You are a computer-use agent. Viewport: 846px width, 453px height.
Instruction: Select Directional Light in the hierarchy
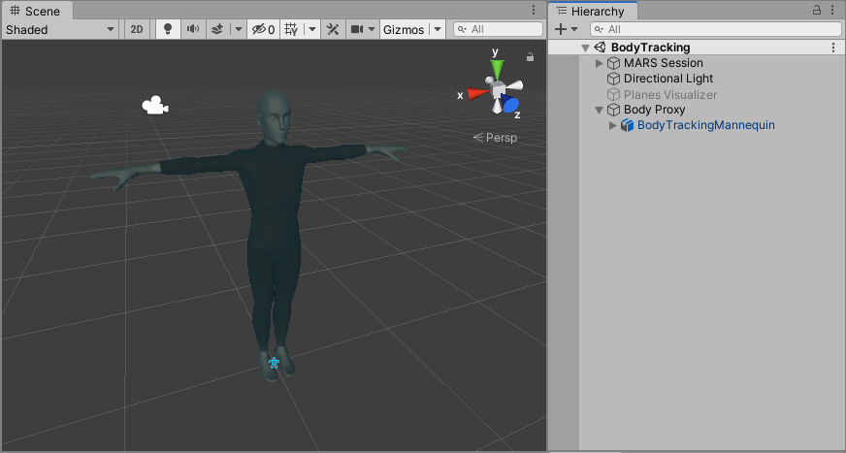pyautogui.click(x=667, y=79)
